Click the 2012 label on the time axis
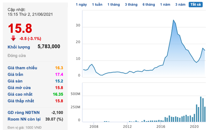The image size is (209, 130). 127,126
